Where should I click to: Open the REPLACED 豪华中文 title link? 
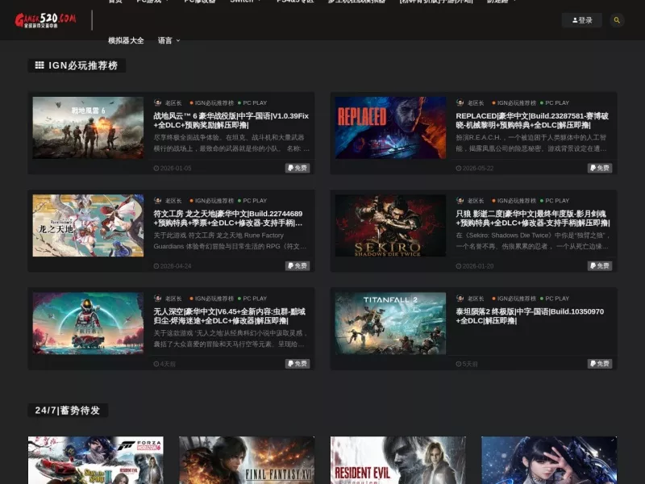pos(532,120)
